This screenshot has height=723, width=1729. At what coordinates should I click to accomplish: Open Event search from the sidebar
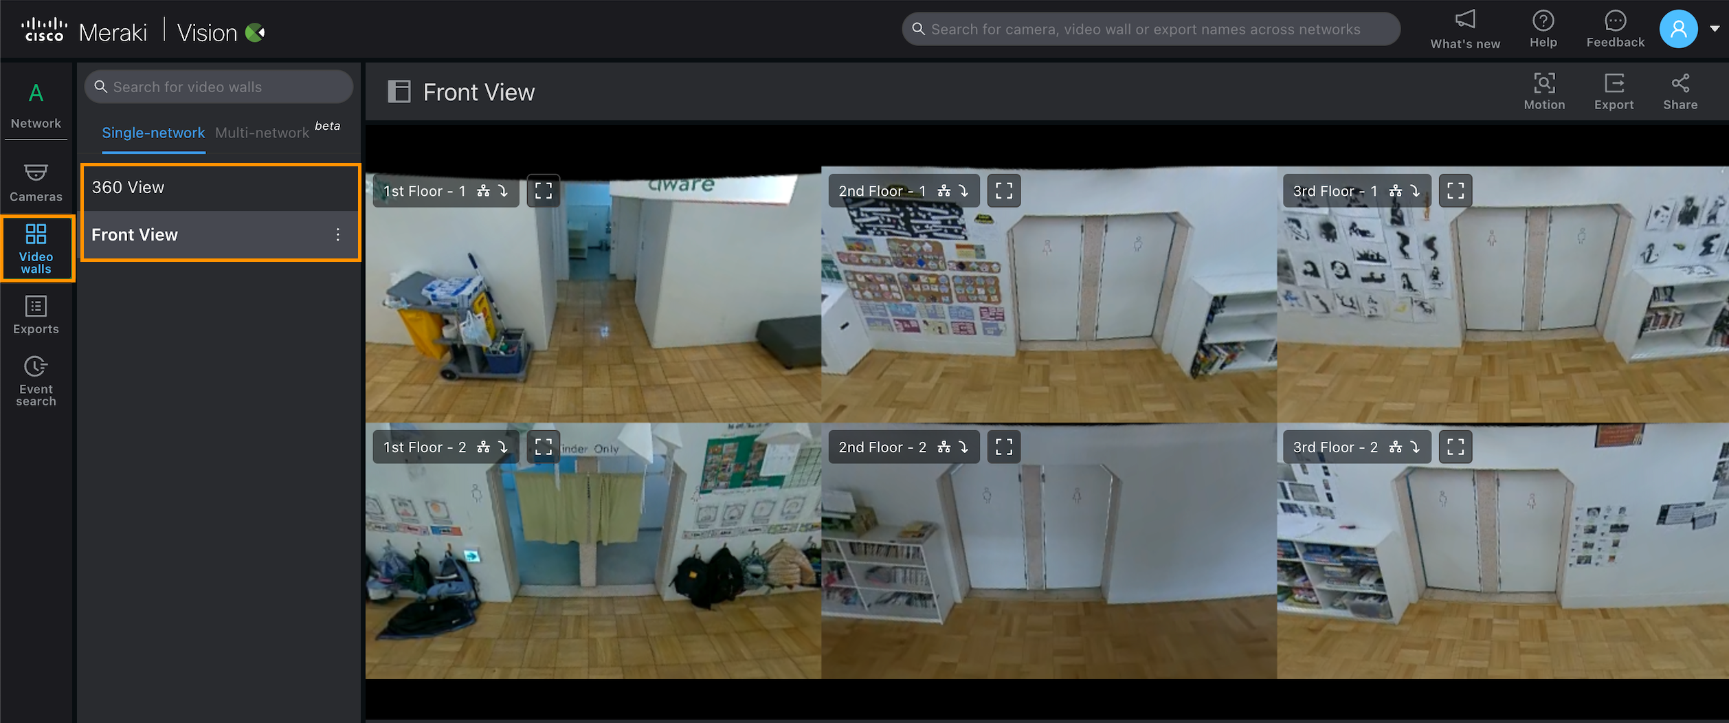(x=35, y=379)
